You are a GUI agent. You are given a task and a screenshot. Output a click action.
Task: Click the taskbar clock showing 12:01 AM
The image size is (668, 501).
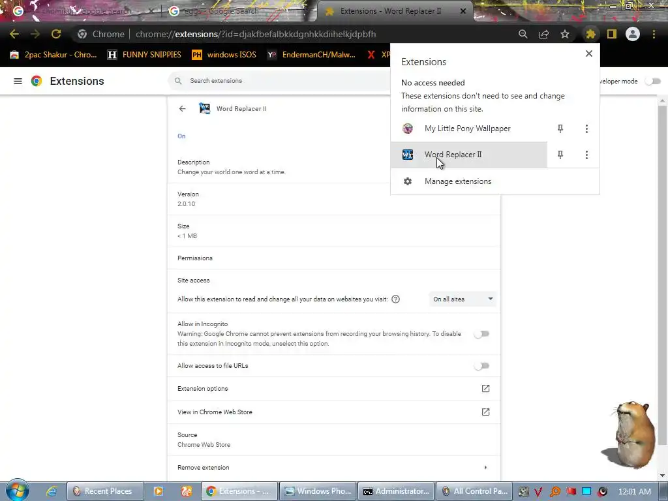634,492
